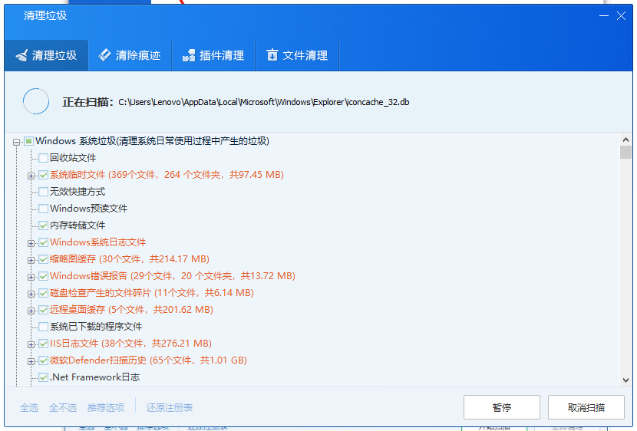Toggle the Windows 系统垃圾 parent checkbox
Screen dimensions: 637x431
click(28, 141)
